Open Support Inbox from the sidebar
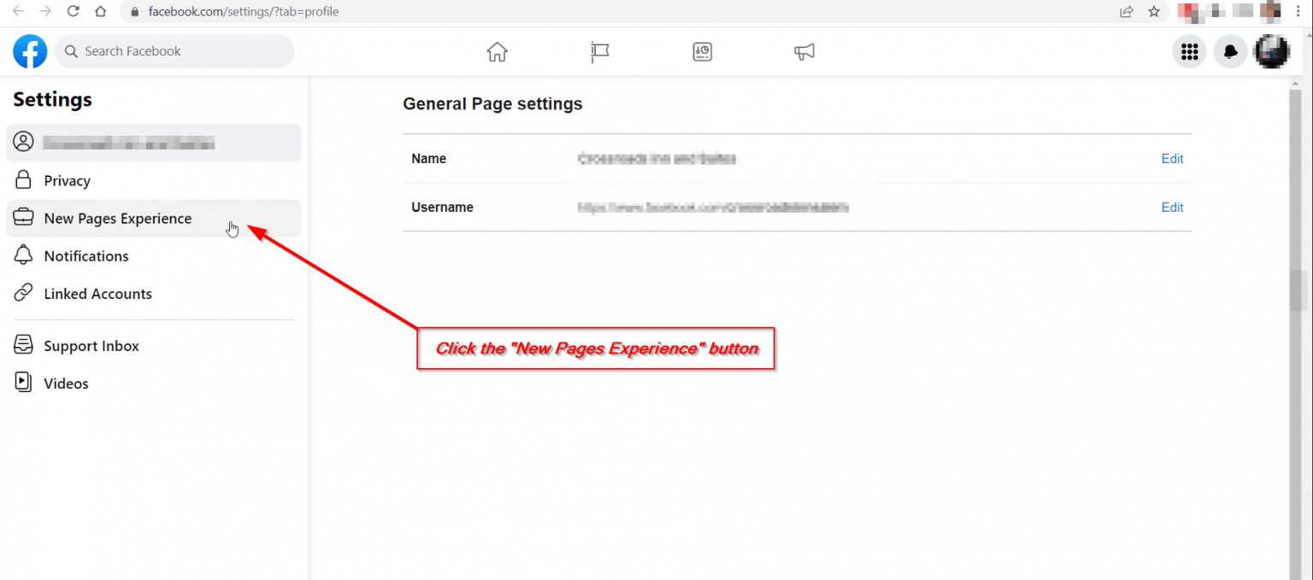1313x580 pixels. 91,345
